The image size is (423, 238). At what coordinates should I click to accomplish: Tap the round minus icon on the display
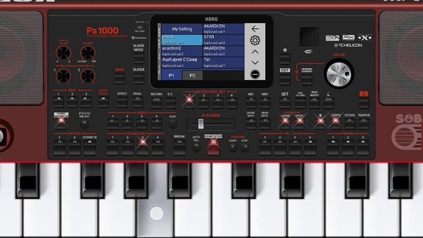[255, 74]
